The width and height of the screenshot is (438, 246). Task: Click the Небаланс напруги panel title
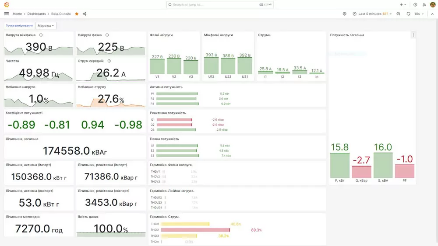point(21,87)
